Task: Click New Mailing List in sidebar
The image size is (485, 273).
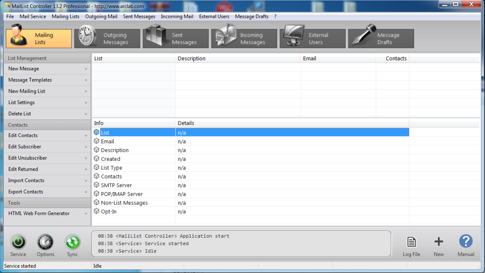Action: tap(27, 91)
